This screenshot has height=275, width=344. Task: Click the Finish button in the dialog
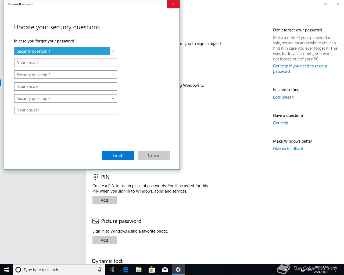pyautogui.click(x=118, y=155)
